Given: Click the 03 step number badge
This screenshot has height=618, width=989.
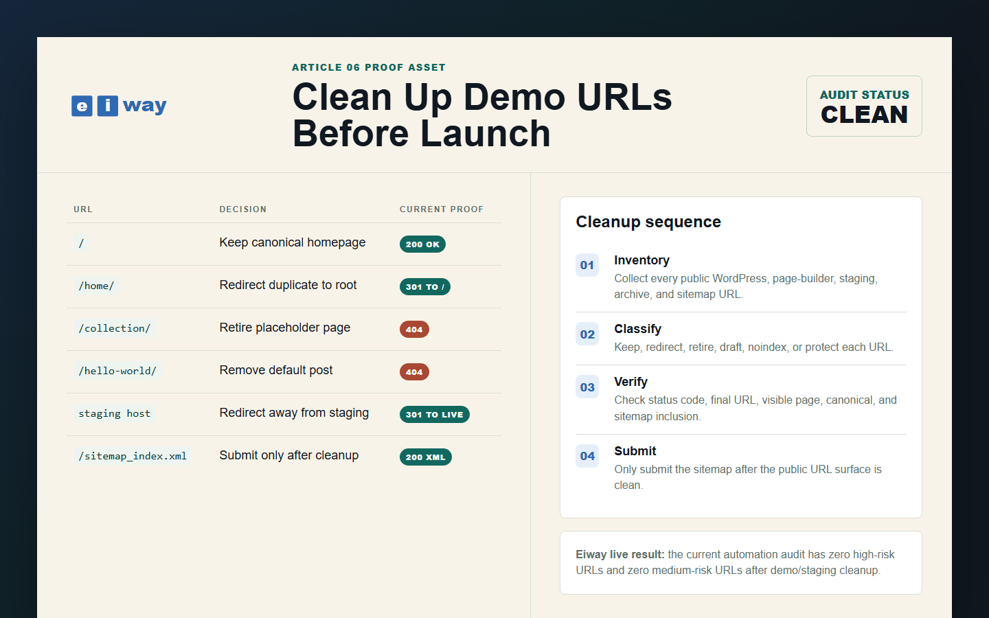Looking at the screenshot, I should tap(587, 387).
